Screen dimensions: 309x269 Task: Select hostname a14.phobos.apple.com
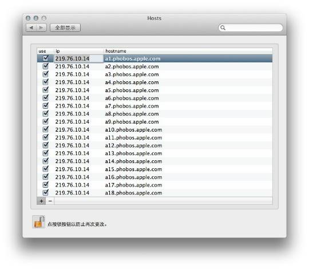133,161
